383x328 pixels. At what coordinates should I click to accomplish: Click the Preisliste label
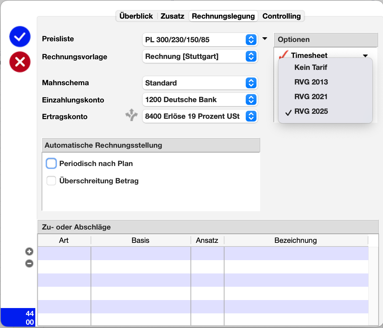[58, 39]
